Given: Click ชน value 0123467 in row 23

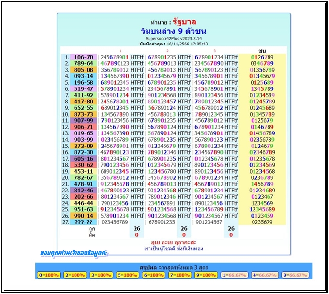Looking at the screenshot, I should (x=262, y=197).
